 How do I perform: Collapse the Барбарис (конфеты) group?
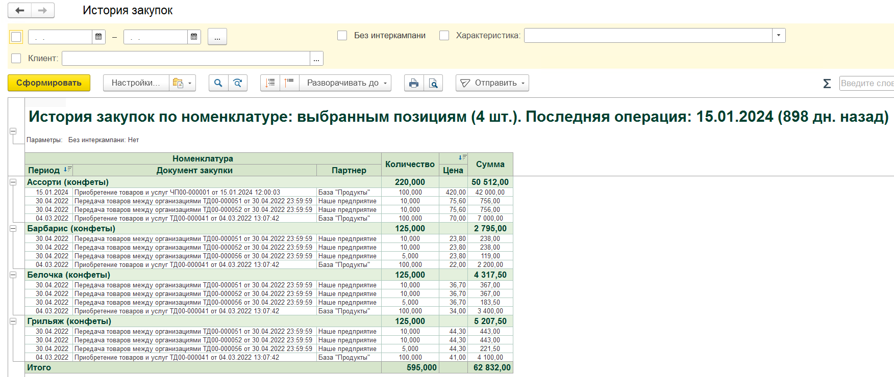pyautogui.click(x=13, y=228)
